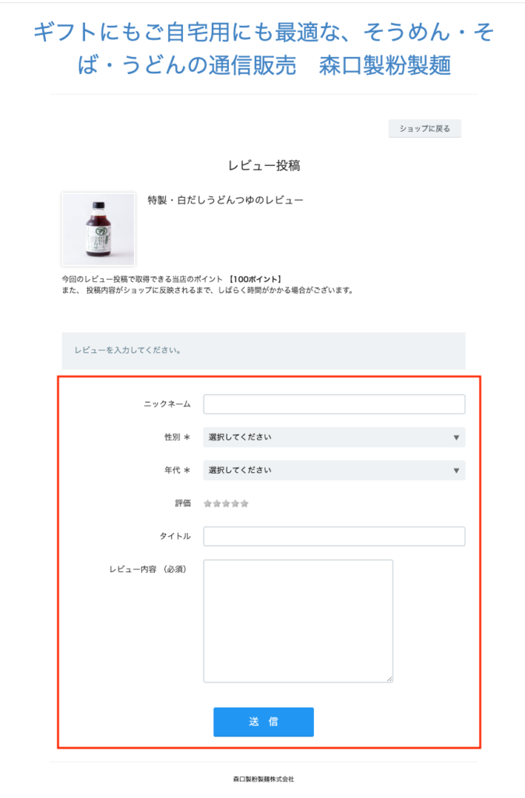The image size is (525, 798).
Task: Focus the タイトル input field
Action: click(x=334, y=536)
